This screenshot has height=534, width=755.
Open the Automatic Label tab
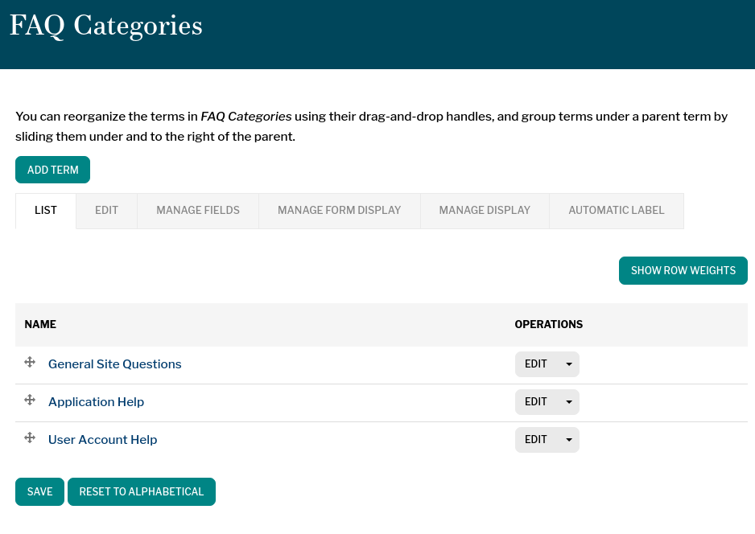point(617,211)
